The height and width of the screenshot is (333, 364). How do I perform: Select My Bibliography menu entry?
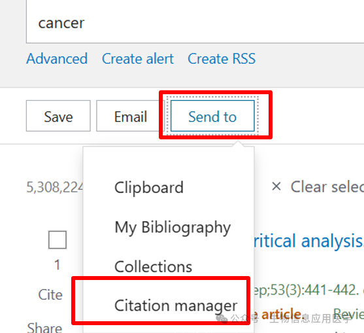click(x=173, y=228)
